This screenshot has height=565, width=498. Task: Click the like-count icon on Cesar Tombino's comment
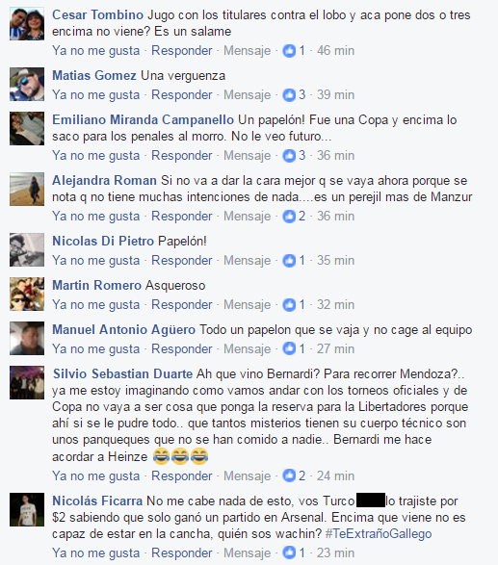point(289,51)
